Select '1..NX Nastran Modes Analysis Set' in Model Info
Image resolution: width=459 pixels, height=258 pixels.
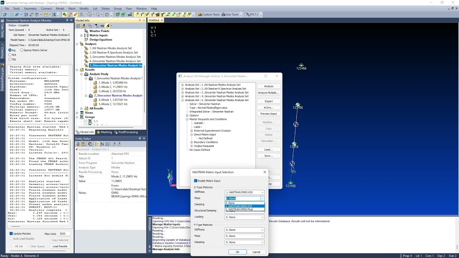(x=110, y=48)
